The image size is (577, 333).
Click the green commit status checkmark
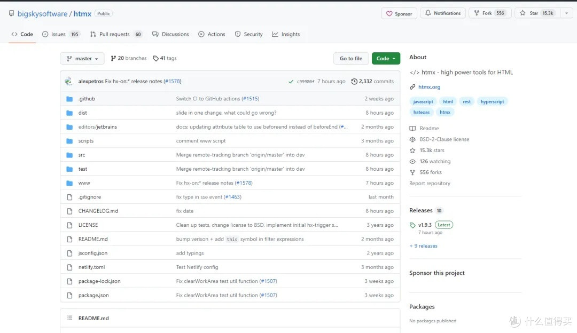pyautogui.click(x=291, y=82)
